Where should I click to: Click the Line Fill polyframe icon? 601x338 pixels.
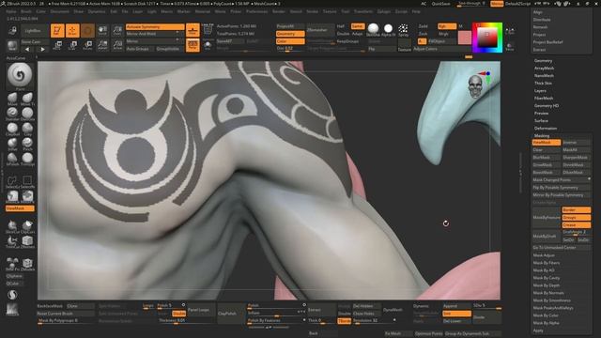[x=208, y=29]
